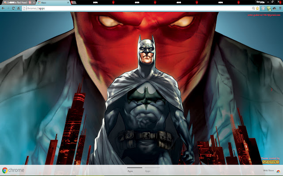Close the Apps browser tab
283x176 pixels.
point(68,3)
